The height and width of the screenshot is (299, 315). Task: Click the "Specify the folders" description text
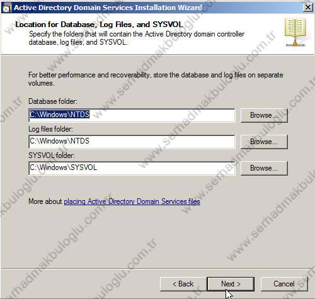point(137,38)
